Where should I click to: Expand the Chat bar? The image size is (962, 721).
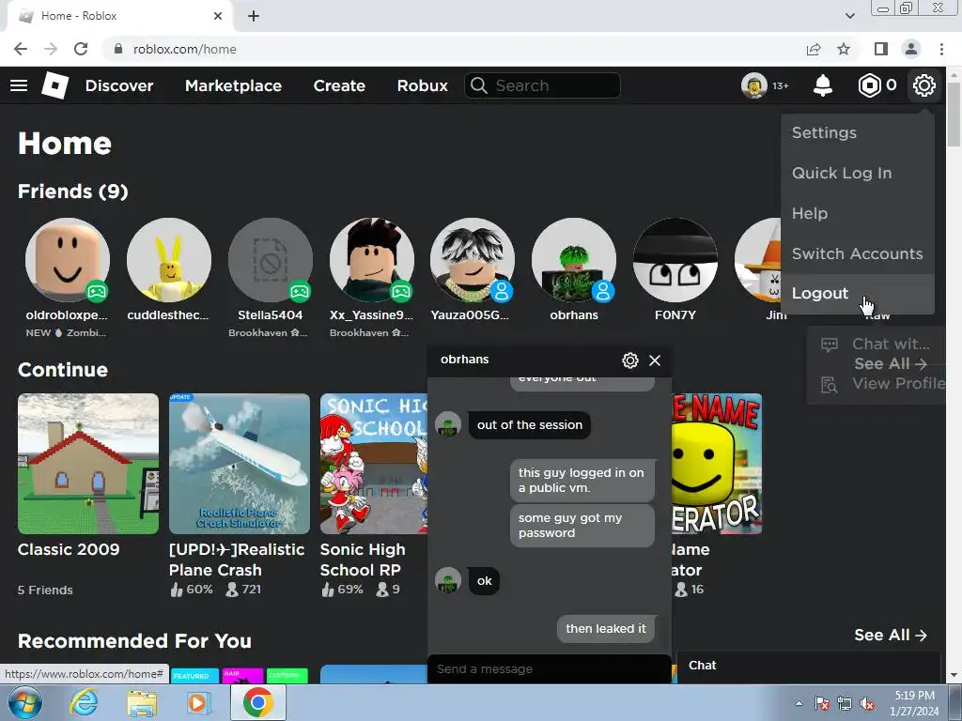809,666
